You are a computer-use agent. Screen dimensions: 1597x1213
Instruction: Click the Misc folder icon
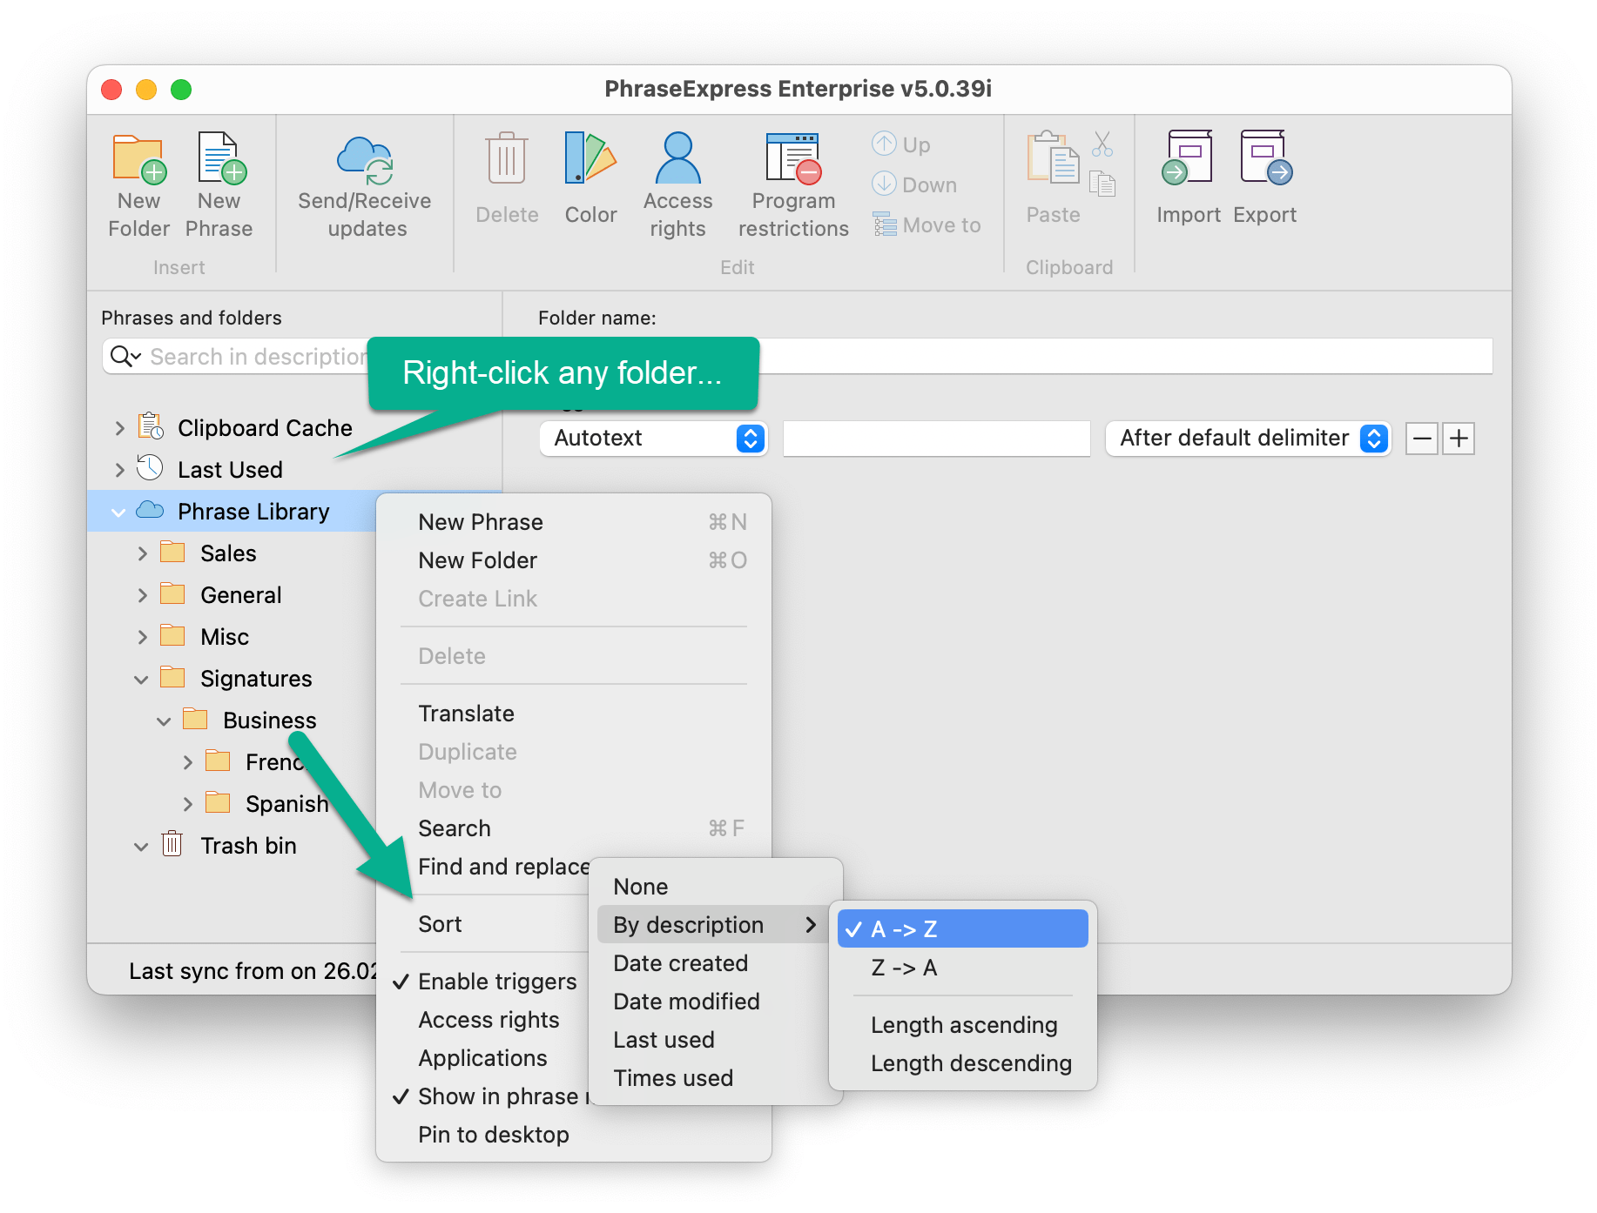point(172,635)
